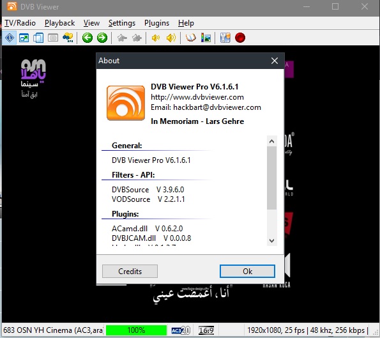The height and width of the screenshot is (338, 380).
Task: Click the overlapping windows toolbar icon
Action: (x=38, y=38)
